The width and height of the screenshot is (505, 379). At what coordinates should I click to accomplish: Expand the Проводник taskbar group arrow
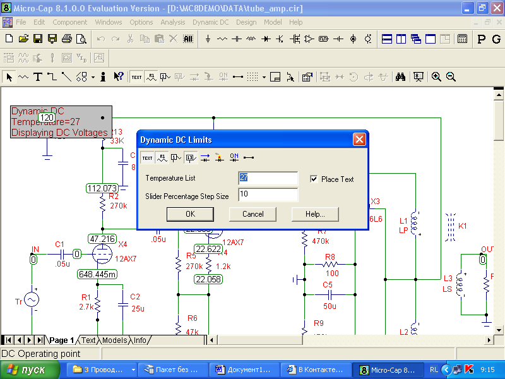pos(133,370)
